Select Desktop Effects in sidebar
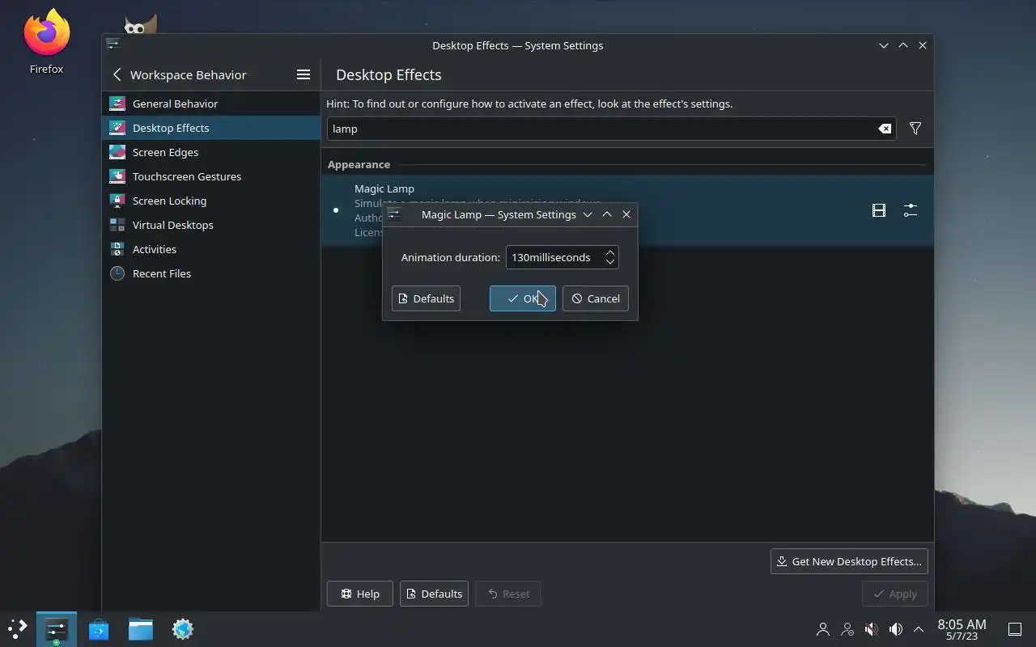The width and height of the screenshot is (1036, 647). click(x=211, y=128)
